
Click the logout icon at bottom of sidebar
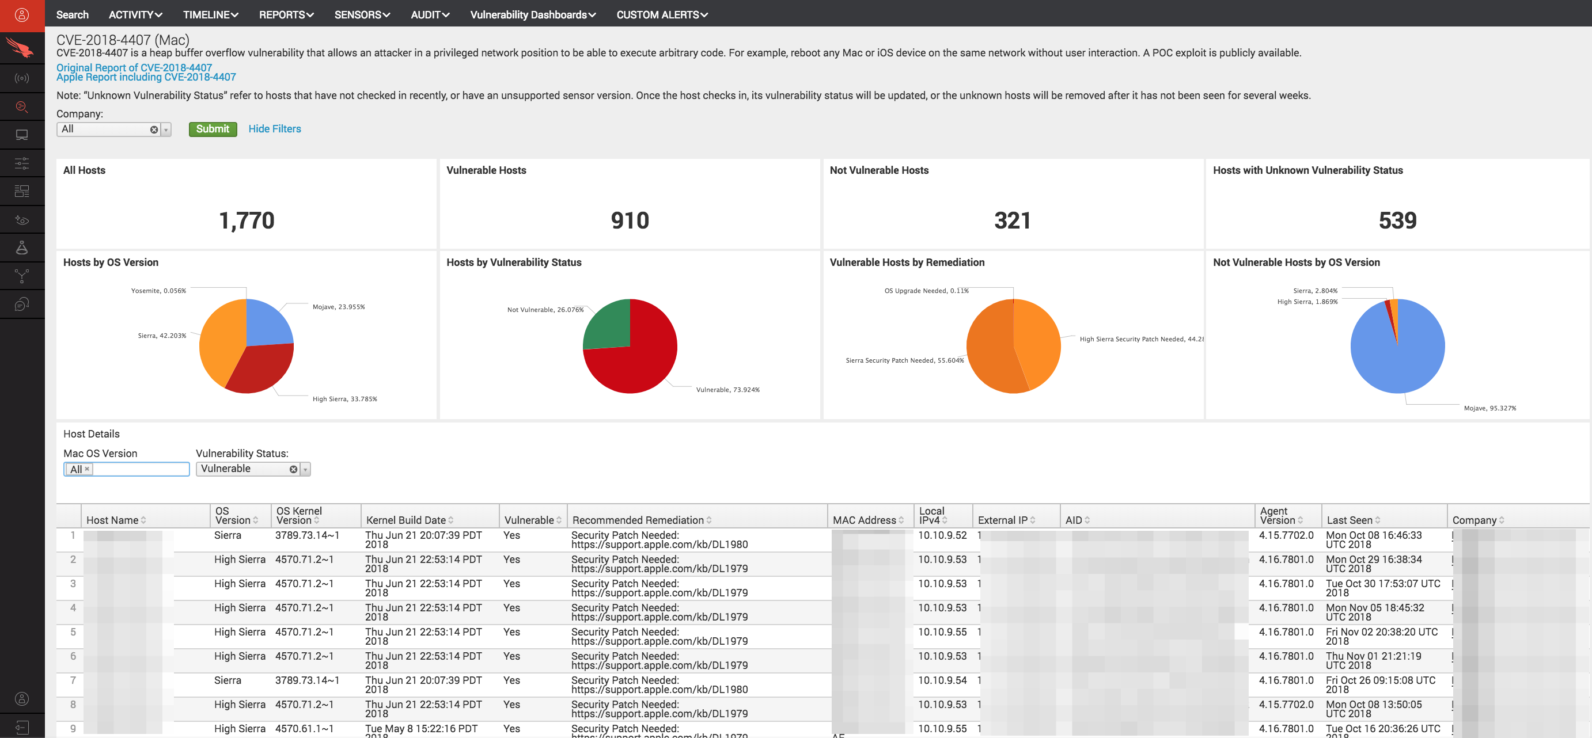click(22, 726)
